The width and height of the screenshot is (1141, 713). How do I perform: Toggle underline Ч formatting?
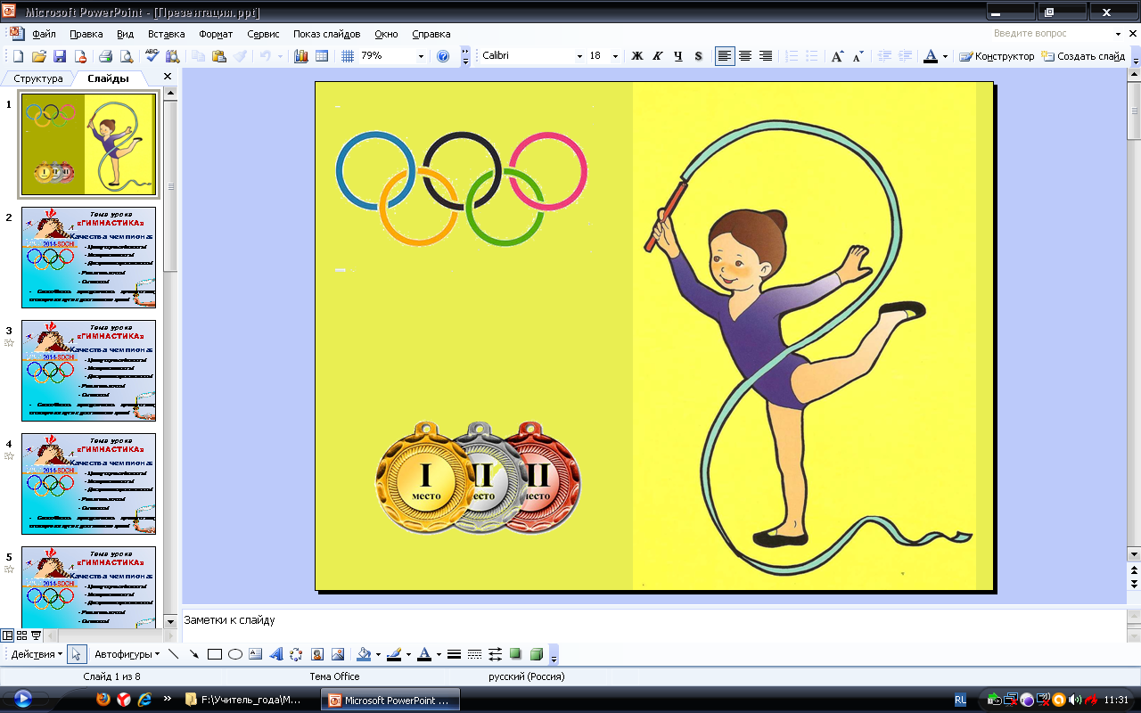pos(678,56)
